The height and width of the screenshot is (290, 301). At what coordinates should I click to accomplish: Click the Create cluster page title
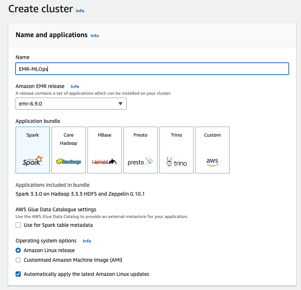point(41,9)
